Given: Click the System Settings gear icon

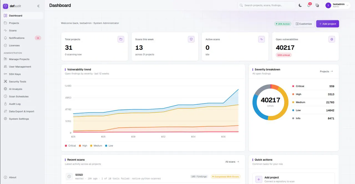Looking at the screenshot, I should coord(6,119).
